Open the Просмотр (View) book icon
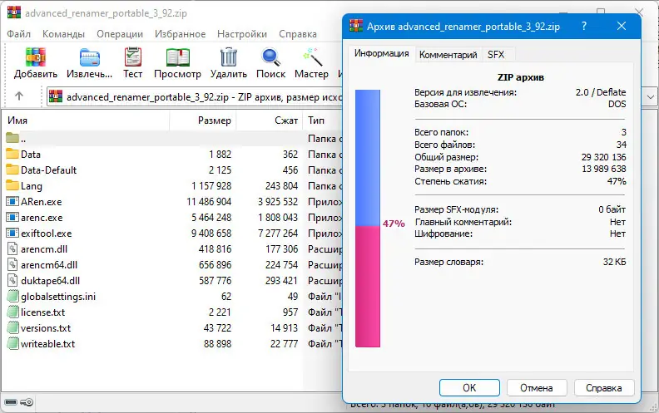The image size is (659, 413). pos(178,57)
